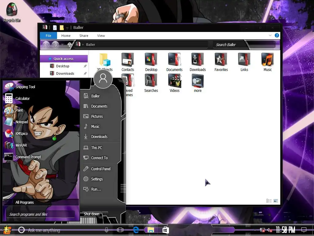Image resolution: width=314 pixels, height=236 pixels.
Task: Launch Calculator from start menu
Action: (x=17, y=98)
